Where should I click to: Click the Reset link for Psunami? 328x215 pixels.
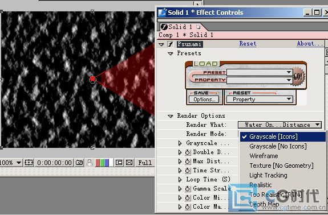248,44
